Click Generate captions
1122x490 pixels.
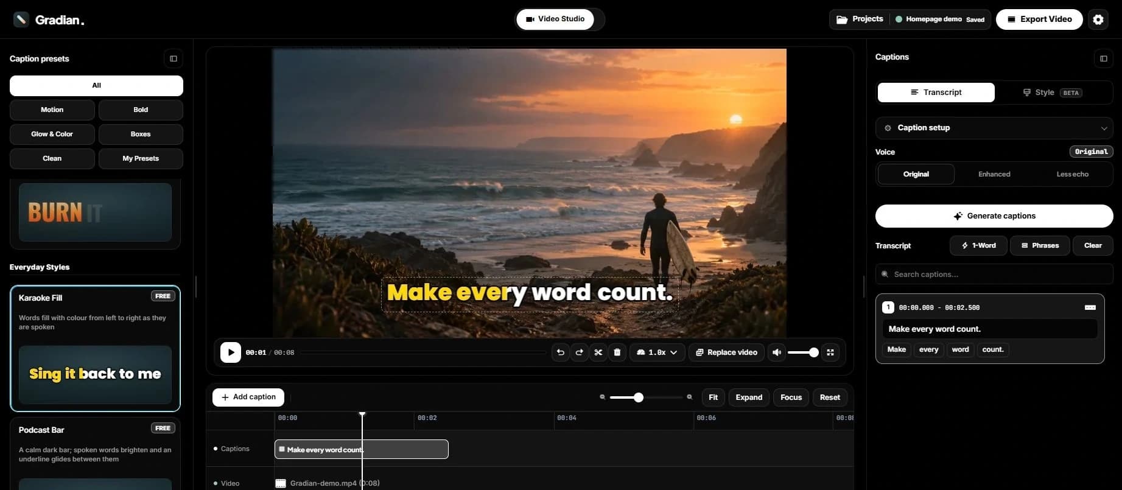(x=994, y=216)
